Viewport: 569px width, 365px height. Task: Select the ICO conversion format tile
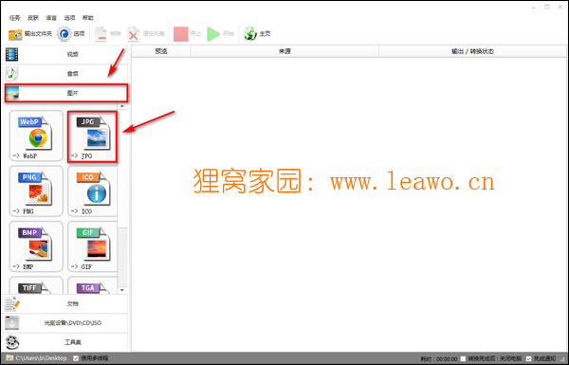tap(92, 192)
